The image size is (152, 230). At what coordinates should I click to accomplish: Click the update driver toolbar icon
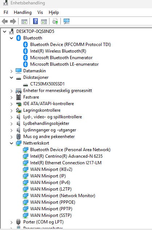point(55,22)
